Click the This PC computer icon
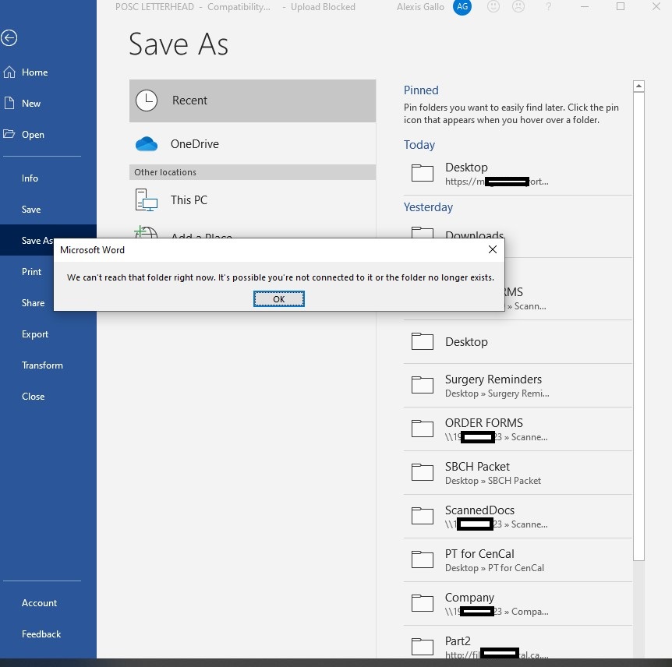672x667 pixels. coord(147,200)
